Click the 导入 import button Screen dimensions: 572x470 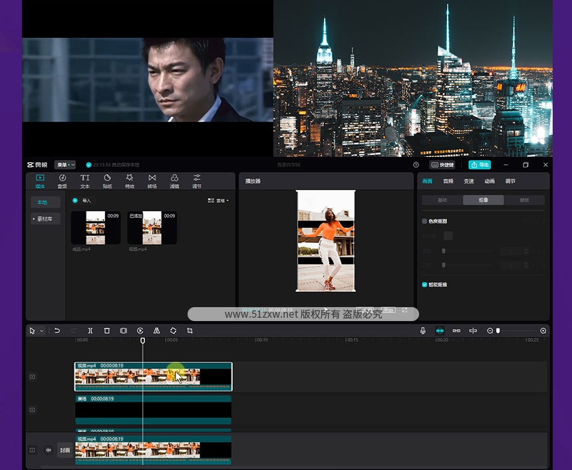coord(82,200)
